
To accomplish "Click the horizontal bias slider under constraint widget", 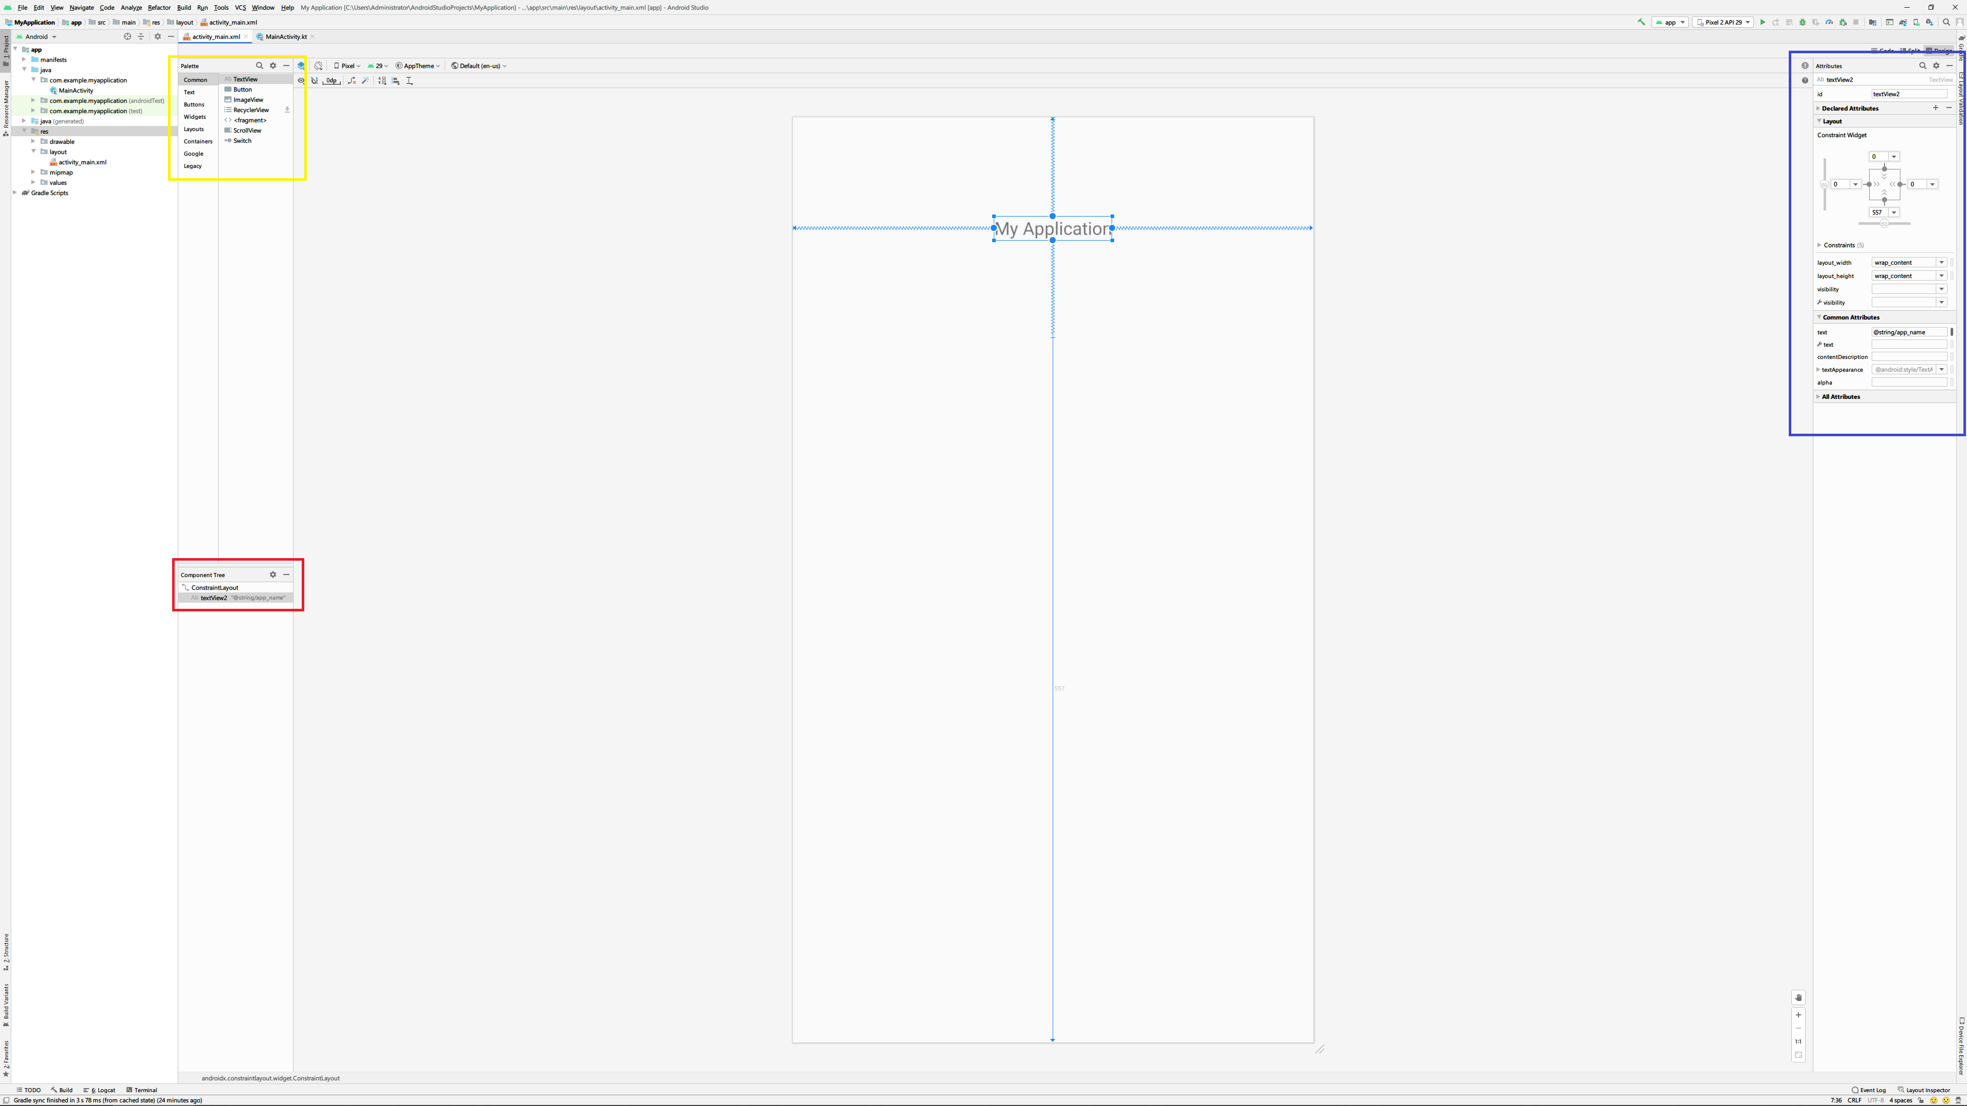I will pos(1884,224).
